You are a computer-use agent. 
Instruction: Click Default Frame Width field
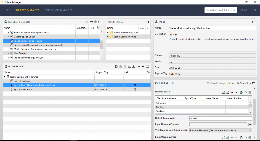click(221, 119)
